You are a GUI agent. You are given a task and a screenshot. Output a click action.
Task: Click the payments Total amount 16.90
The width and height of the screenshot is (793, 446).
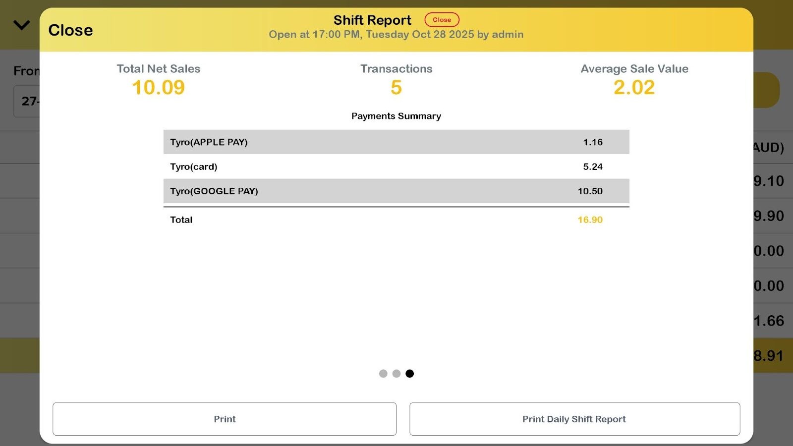click(590, 220)
